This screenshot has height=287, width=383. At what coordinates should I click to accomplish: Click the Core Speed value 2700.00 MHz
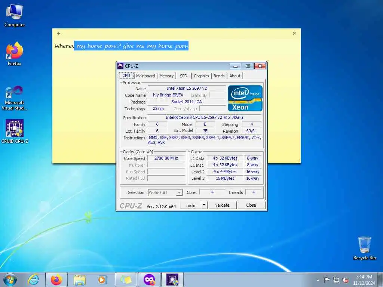click(166, 158)
